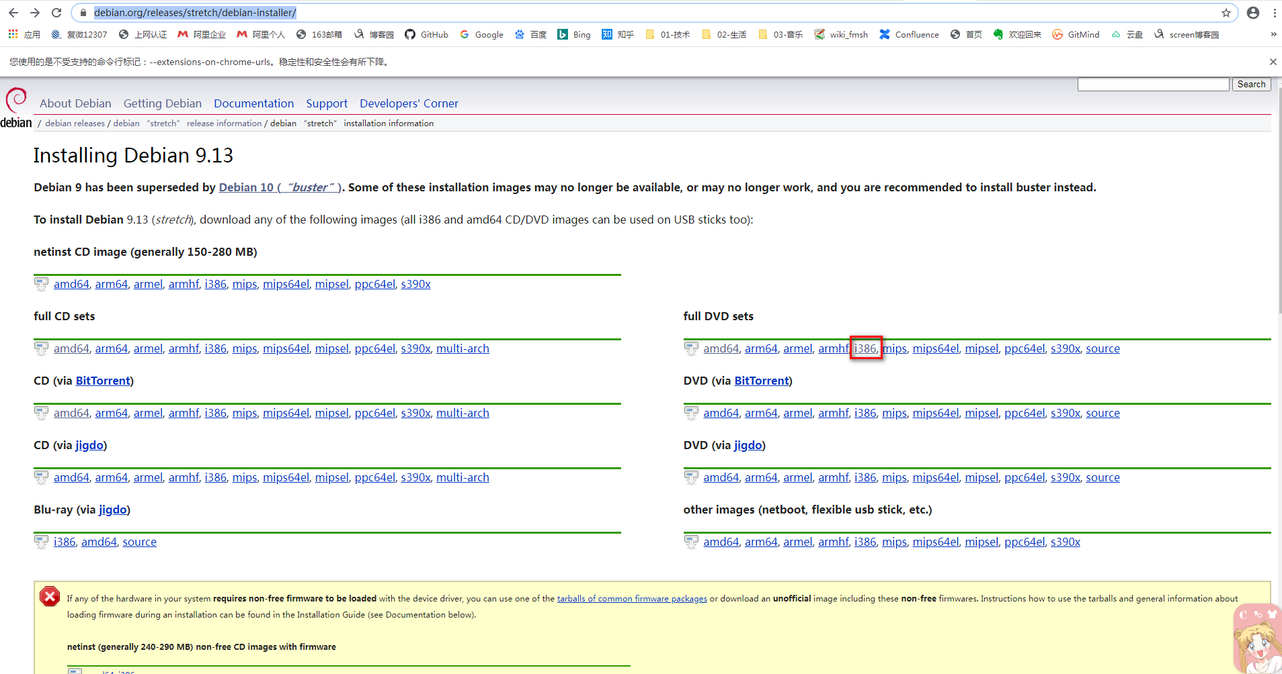The width and height of the screenshot is (1282, 674).
Task: Open multi-arch link under full CD sets
Action: pos(463,348)
